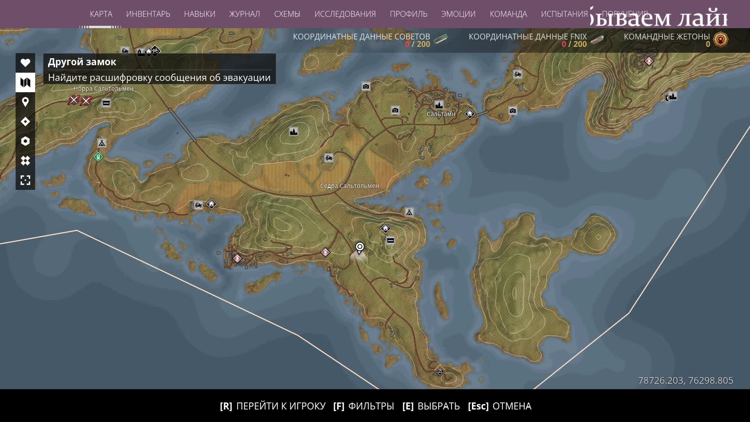Click tent camp icon on east coast
The width and height of the screenshot is (750, 422).
[x=409, y=212]
